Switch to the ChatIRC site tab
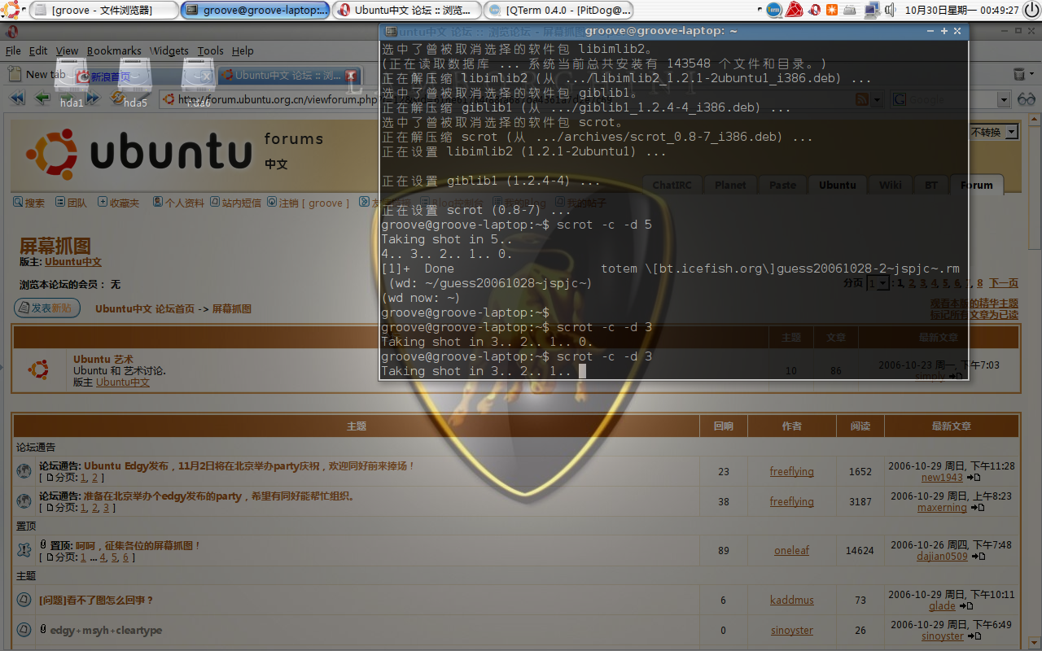Screen dimensions: 1042x651 point(672,185)
